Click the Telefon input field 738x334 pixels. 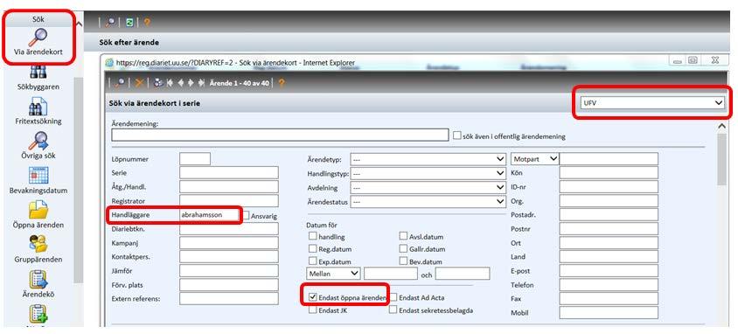coord(609,285)
